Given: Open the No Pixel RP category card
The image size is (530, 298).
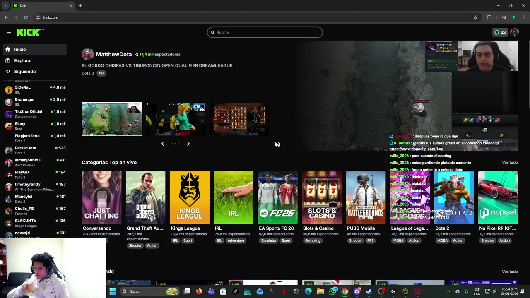Looking at the screenshot, I should coord(498,197).
